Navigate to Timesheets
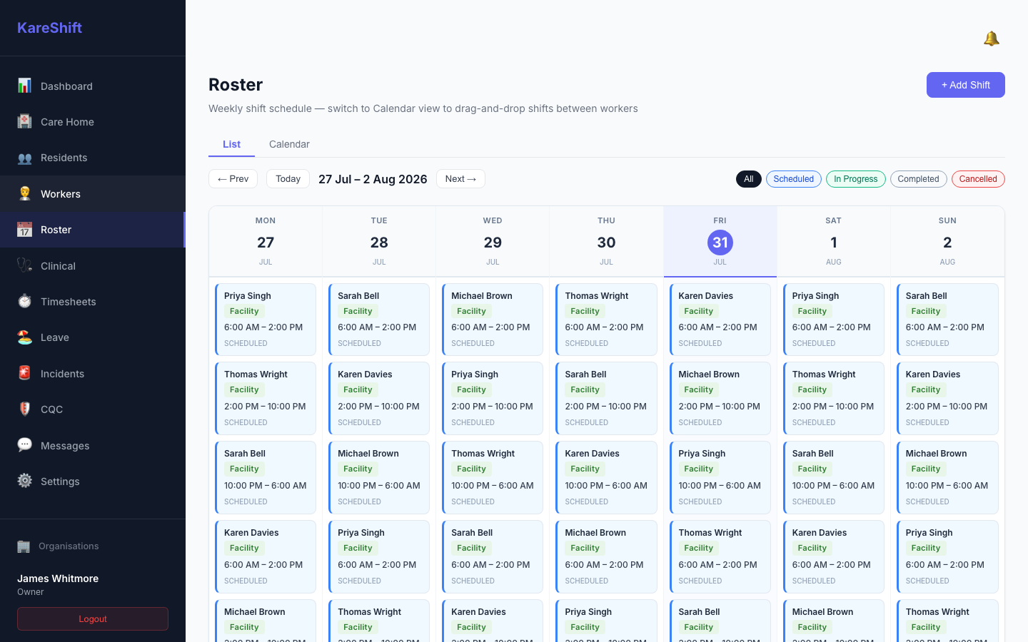Image resolution: width=1028 pixels, height=642 pixels. pyautogui.click(x=93, y=302)
